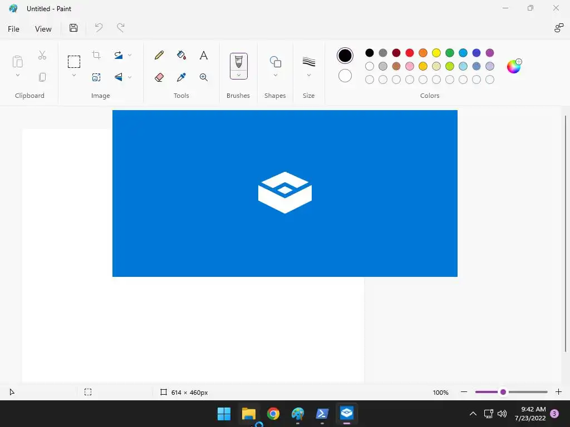This screenshot has width=570, height=427.
Task: Pick the dark red color swatch
Action: point(396,53)
